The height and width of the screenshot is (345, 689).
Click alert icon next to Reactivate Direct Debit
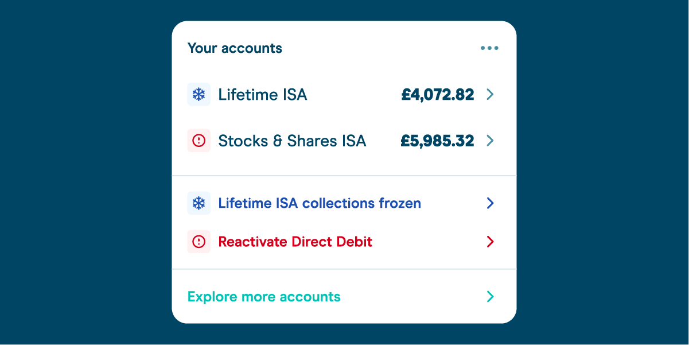(198, 242)
